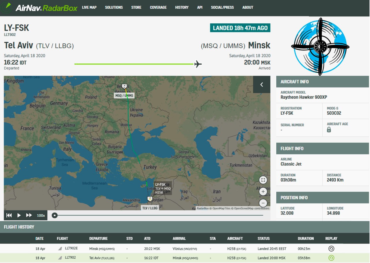Click the FLIGHT INFO panel header

(x=323, y=148)
